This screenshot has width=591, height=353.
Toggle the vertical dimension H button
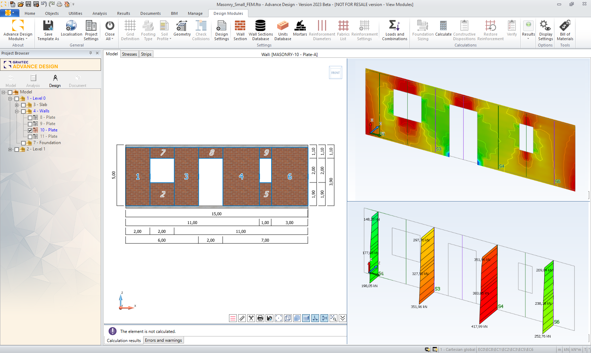pyautogui.click(x=324, y=318)
